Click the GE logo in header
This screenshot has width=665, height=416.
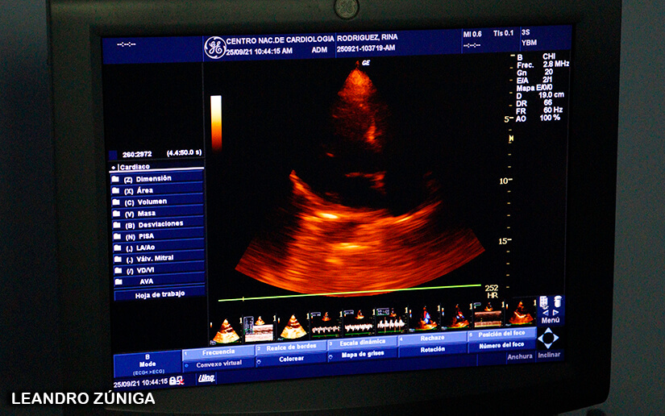pos(214,47)
